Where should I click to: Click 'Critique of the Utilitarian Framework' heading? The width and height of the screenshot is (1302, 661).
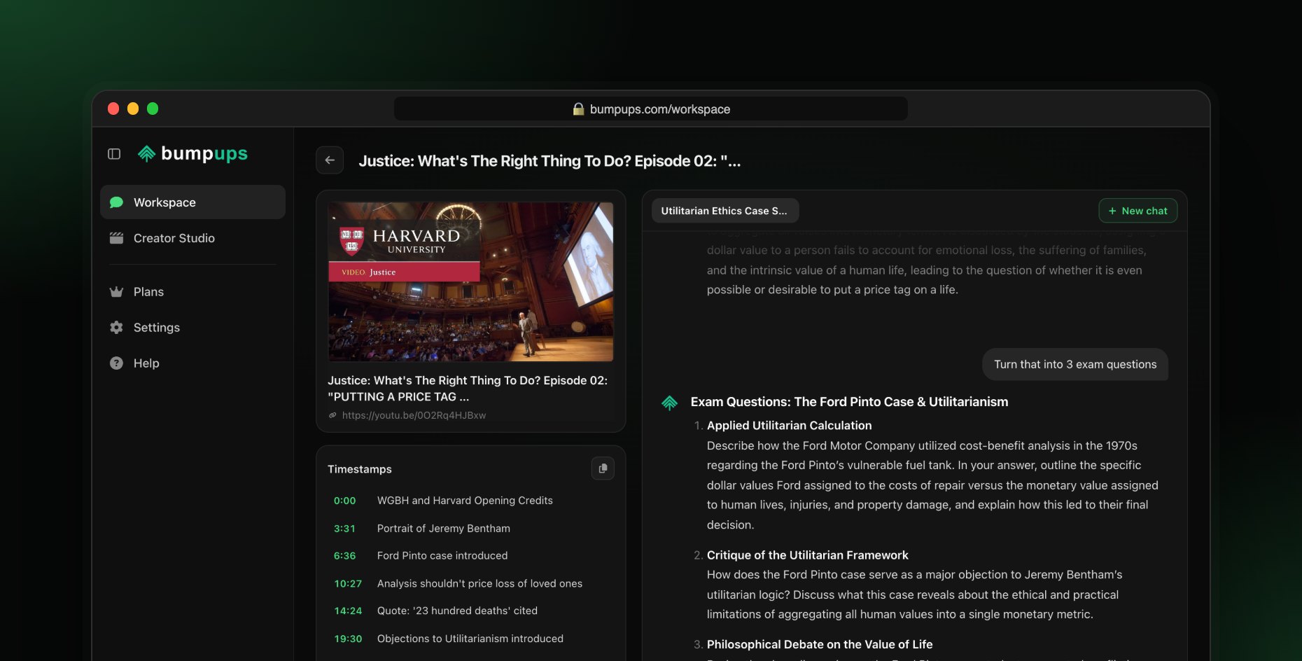[x=808, y=555]
